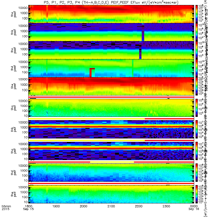Click the color bar beside the tha peef panel

(x=197, y=14)
